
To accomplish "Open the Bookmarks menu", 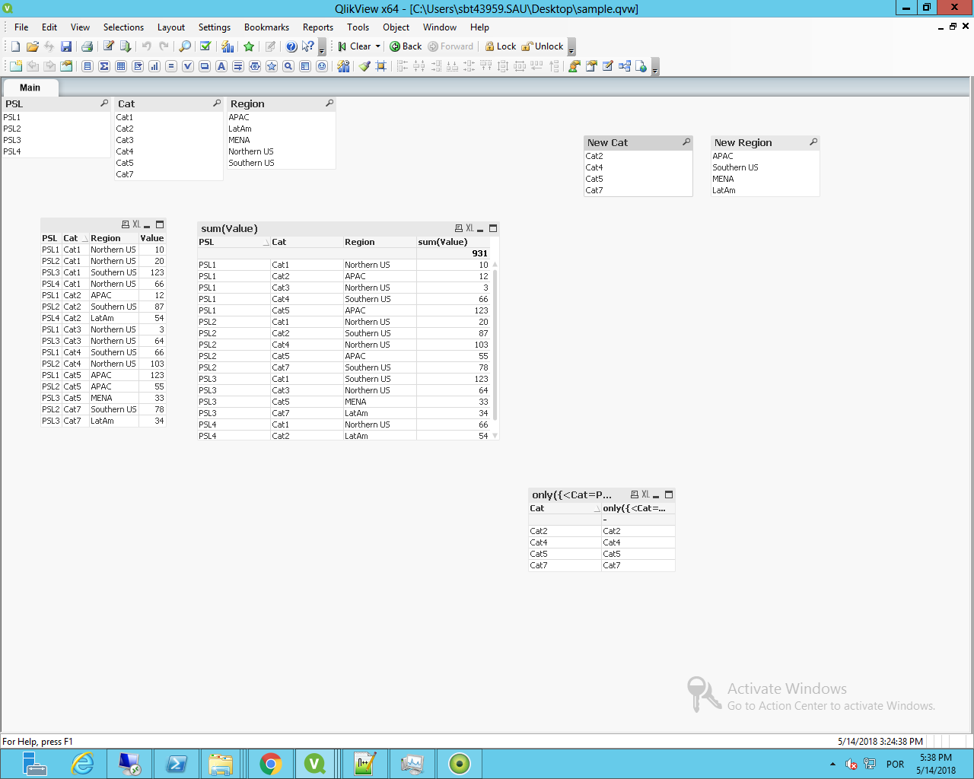I will (266, 27).
